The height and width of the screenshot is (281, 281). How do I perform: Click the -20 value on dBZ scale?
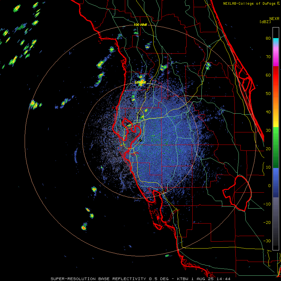[x=267, y=223]
